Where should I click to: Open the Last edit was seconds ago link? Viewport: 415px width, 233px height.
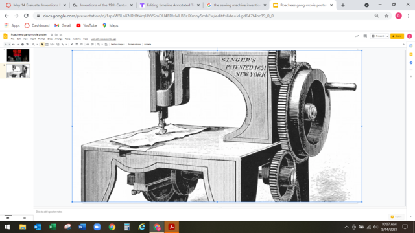point(104,39)
